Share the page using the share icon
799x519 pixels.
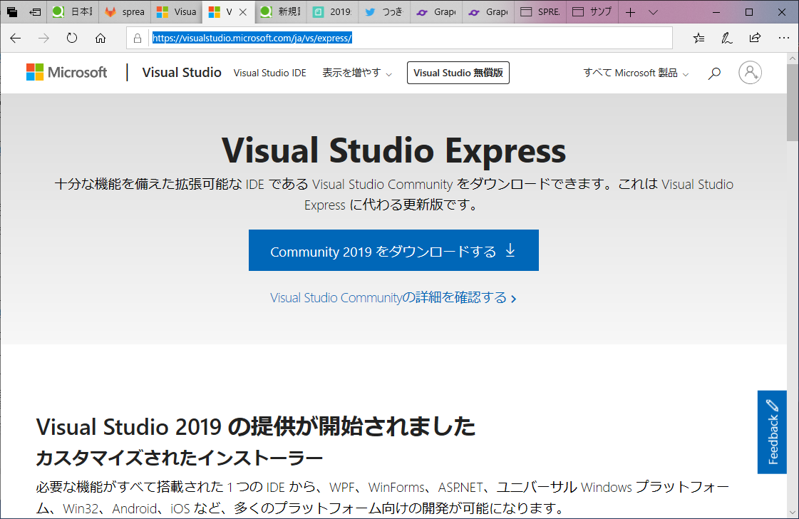click(x=755, y=38)
